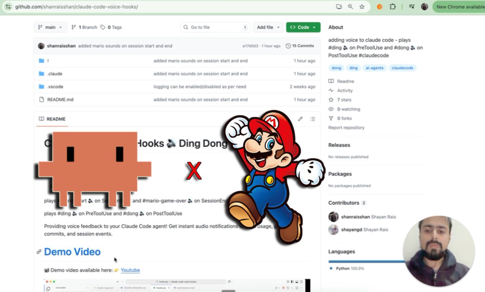The width and height of the screenshot is (485, 292).
Task: View the 0 watching link
Action: click(x=344, y=109)
